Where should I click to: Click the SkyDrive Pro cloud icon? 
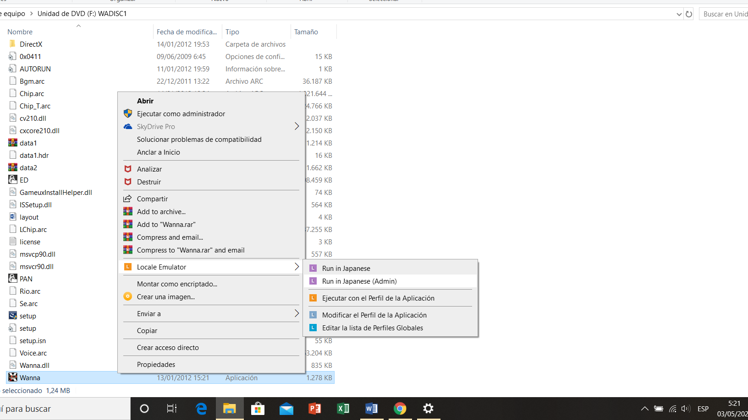(127, 126)
